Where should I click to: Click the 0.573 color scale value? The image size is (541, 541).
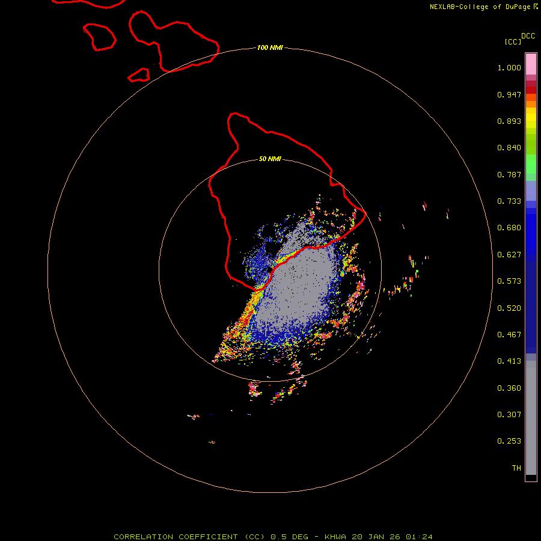click(x=509, y=281)
